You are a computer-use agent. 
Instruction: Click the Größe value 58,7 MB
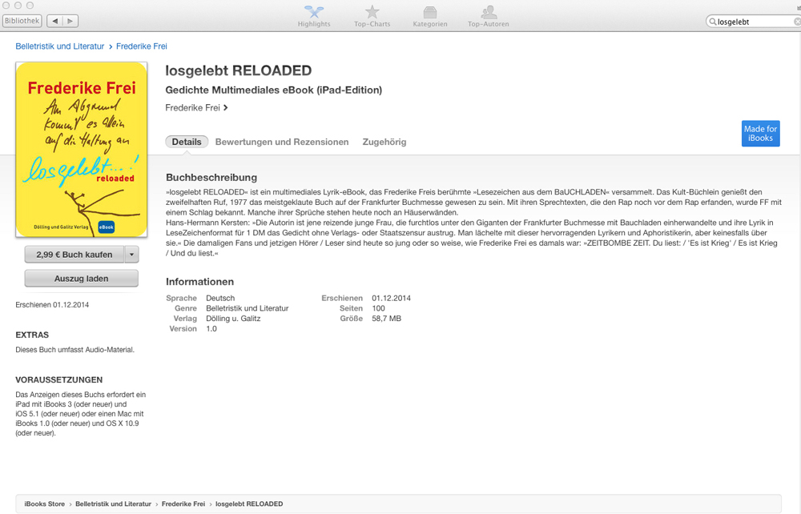coord(386,319)
